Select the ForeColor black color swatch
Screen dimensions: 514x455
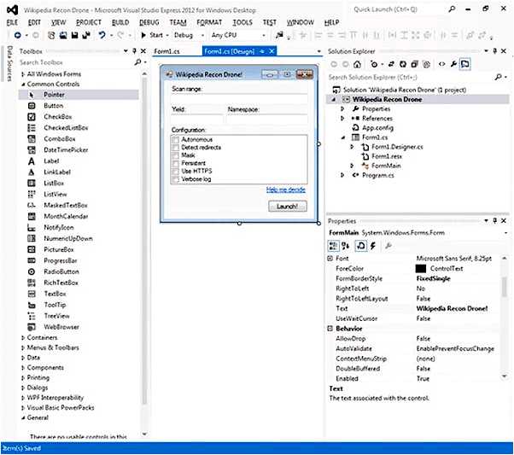tap(421, 269)
